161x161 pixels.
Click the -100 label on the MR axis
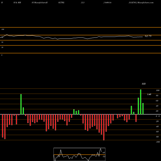(x=158, y=142)
